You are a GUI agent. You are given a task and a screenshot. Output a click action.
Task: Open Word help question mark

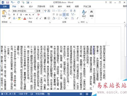[x=106, y=3]
